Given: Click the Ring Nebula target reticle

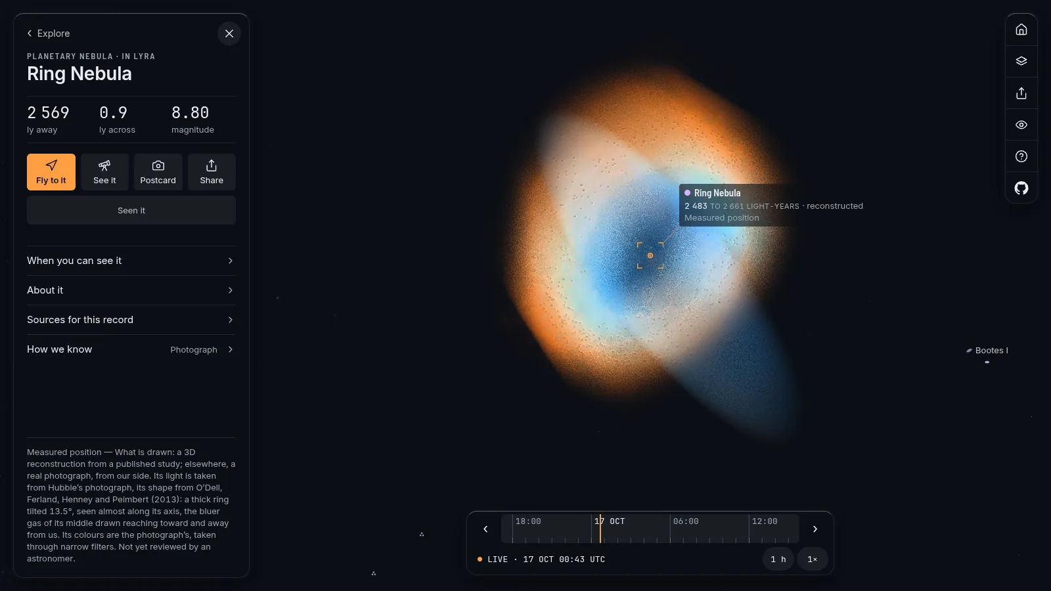Looking at the screenshot, I should tap(650, 255).
